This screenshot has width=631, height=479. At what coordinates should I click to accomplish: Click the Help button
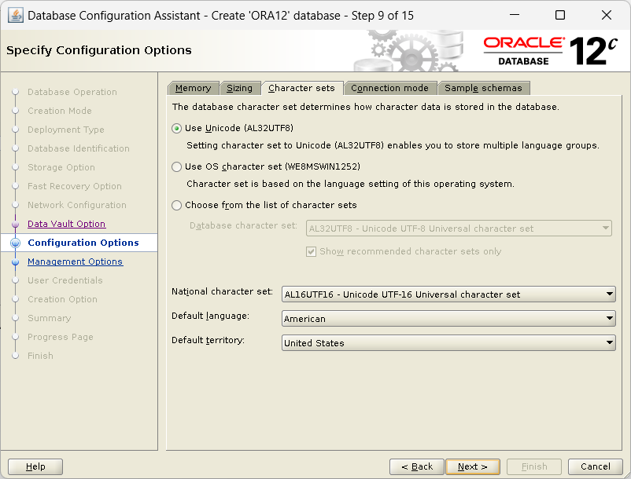point(35,466)
